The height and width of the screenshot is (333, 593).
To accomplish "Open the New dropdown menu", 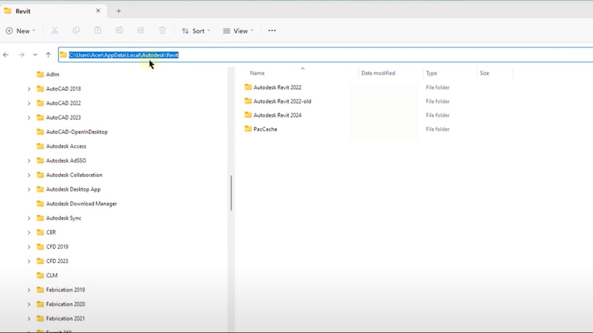I will pyautogui.click(x=20, y=31).
